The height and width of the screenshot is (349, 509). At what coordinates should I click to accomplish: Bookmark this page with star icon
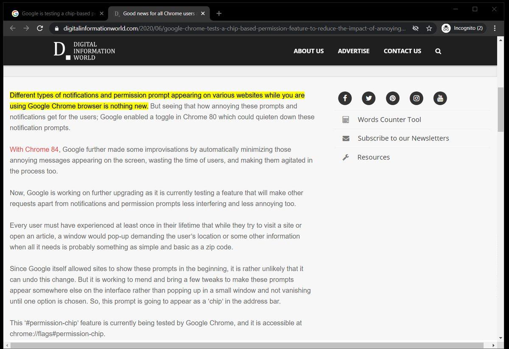429,28
